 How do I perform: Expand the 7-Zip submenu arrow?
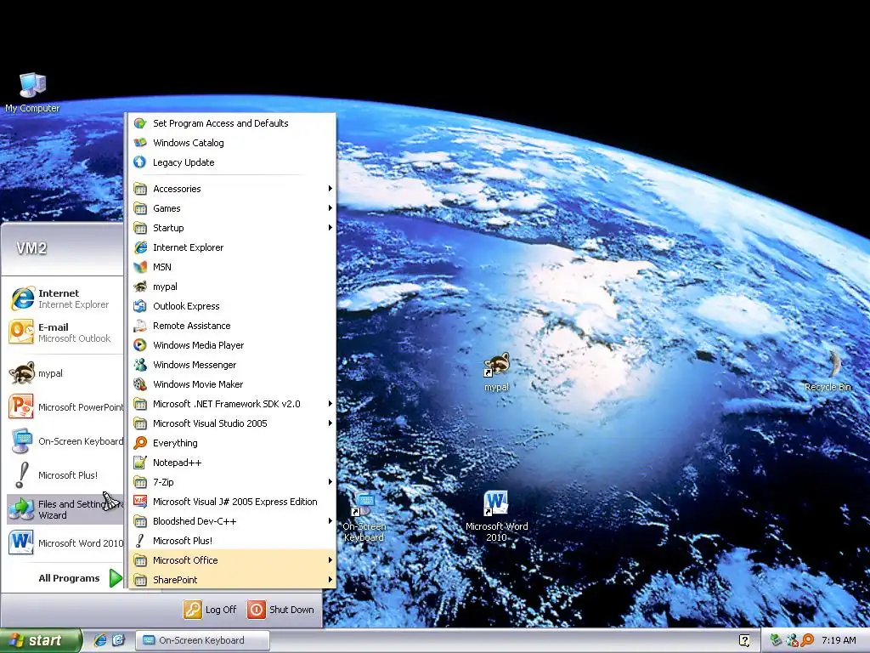330,482
